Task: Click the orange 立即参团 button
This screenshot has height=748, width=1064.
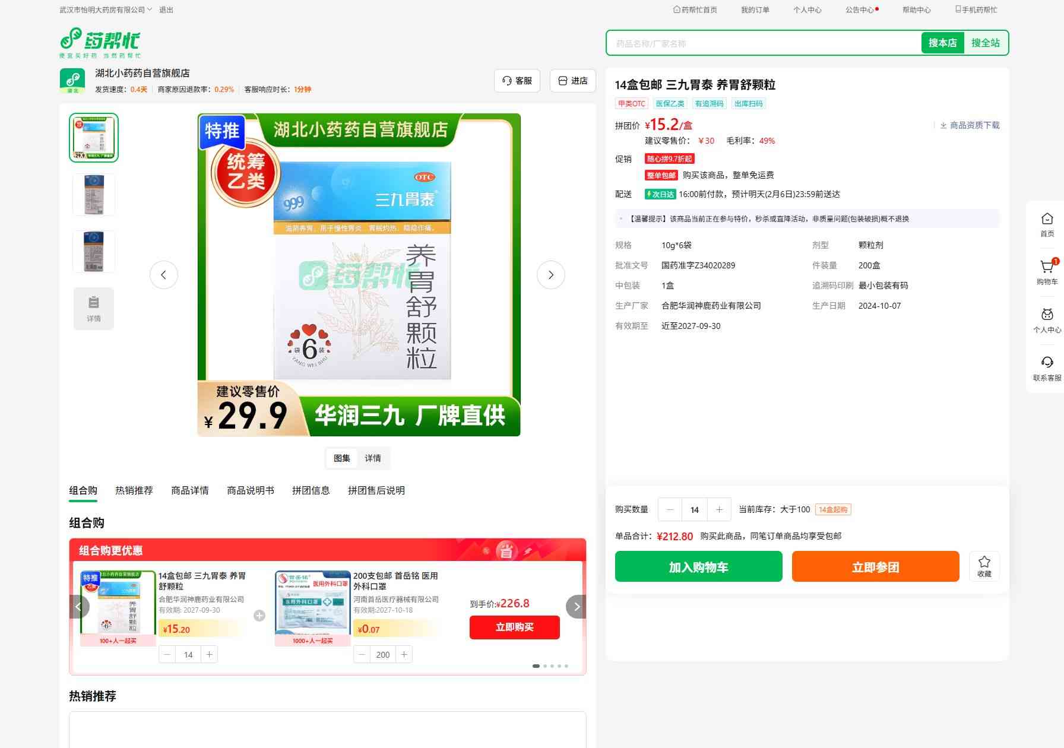Action: [x=875, y=566]
